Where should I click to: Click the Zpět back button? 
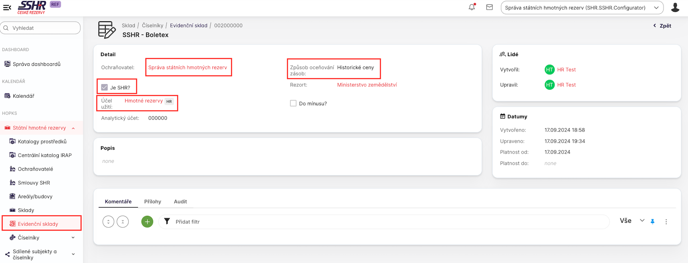[x=662, y=26]
